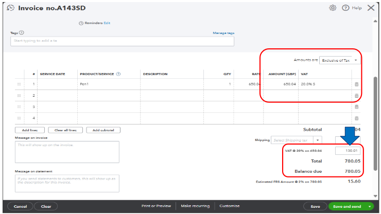Screen dimensions: 381x214
Task: Click the service date cell of line 1
Action: (x=57, y=84)
